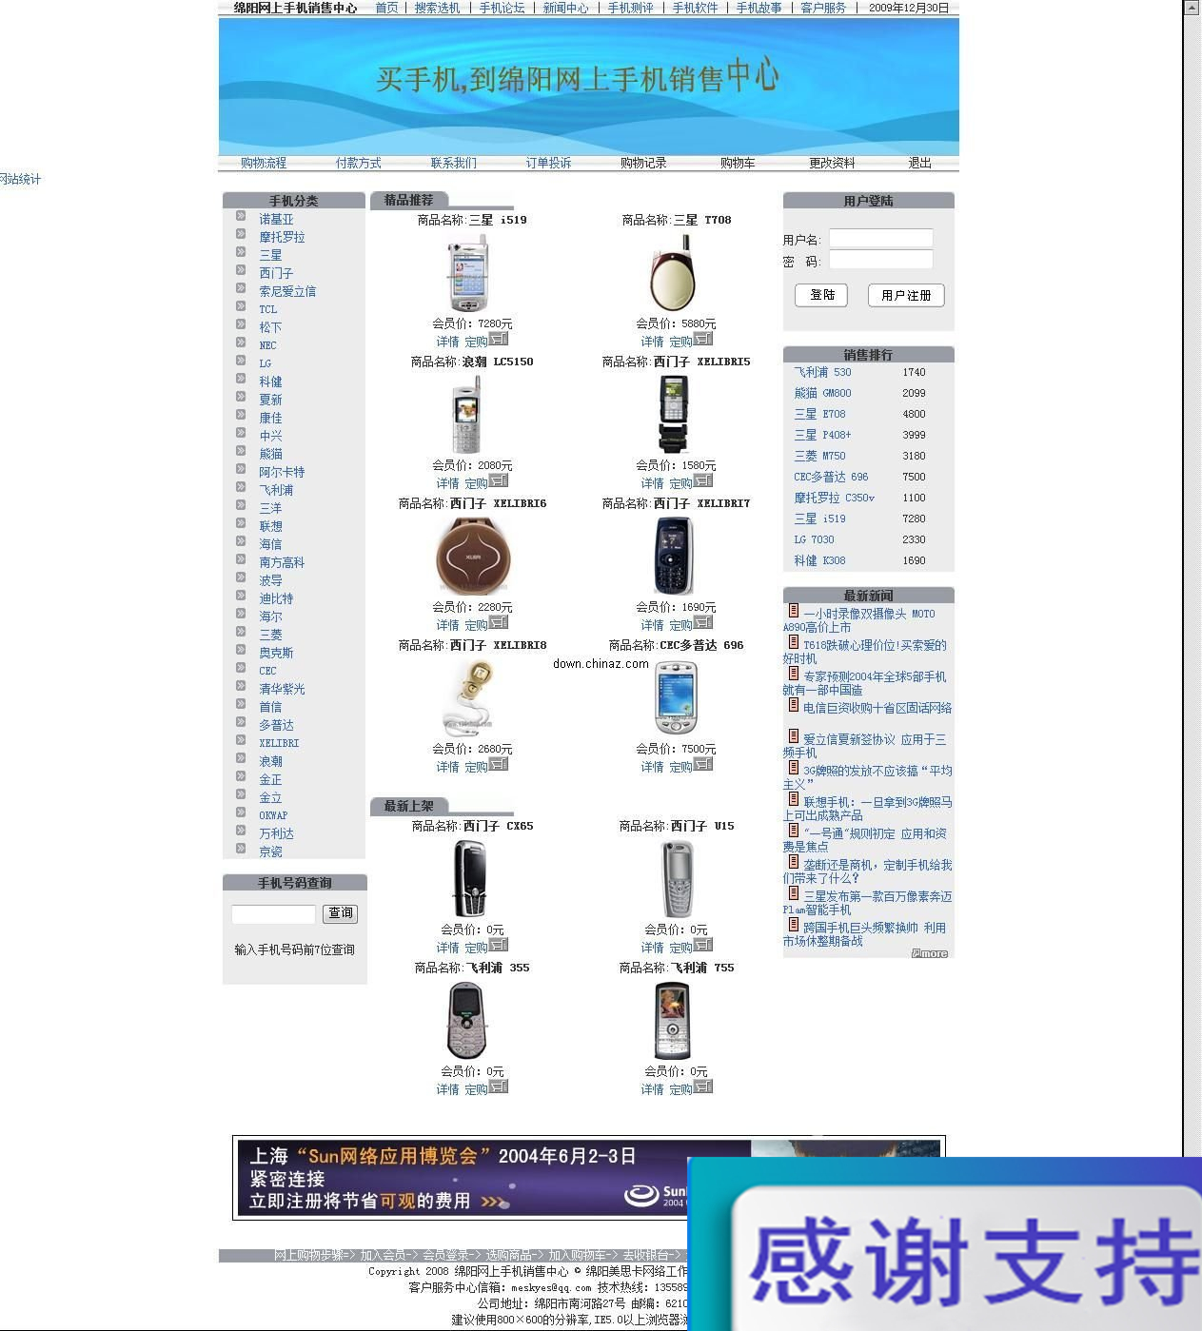Open 购物车 in secondary menu

point(738,163)
